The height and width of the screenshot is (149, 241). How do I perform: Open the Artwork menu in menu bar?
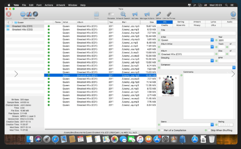pos(61,5)
